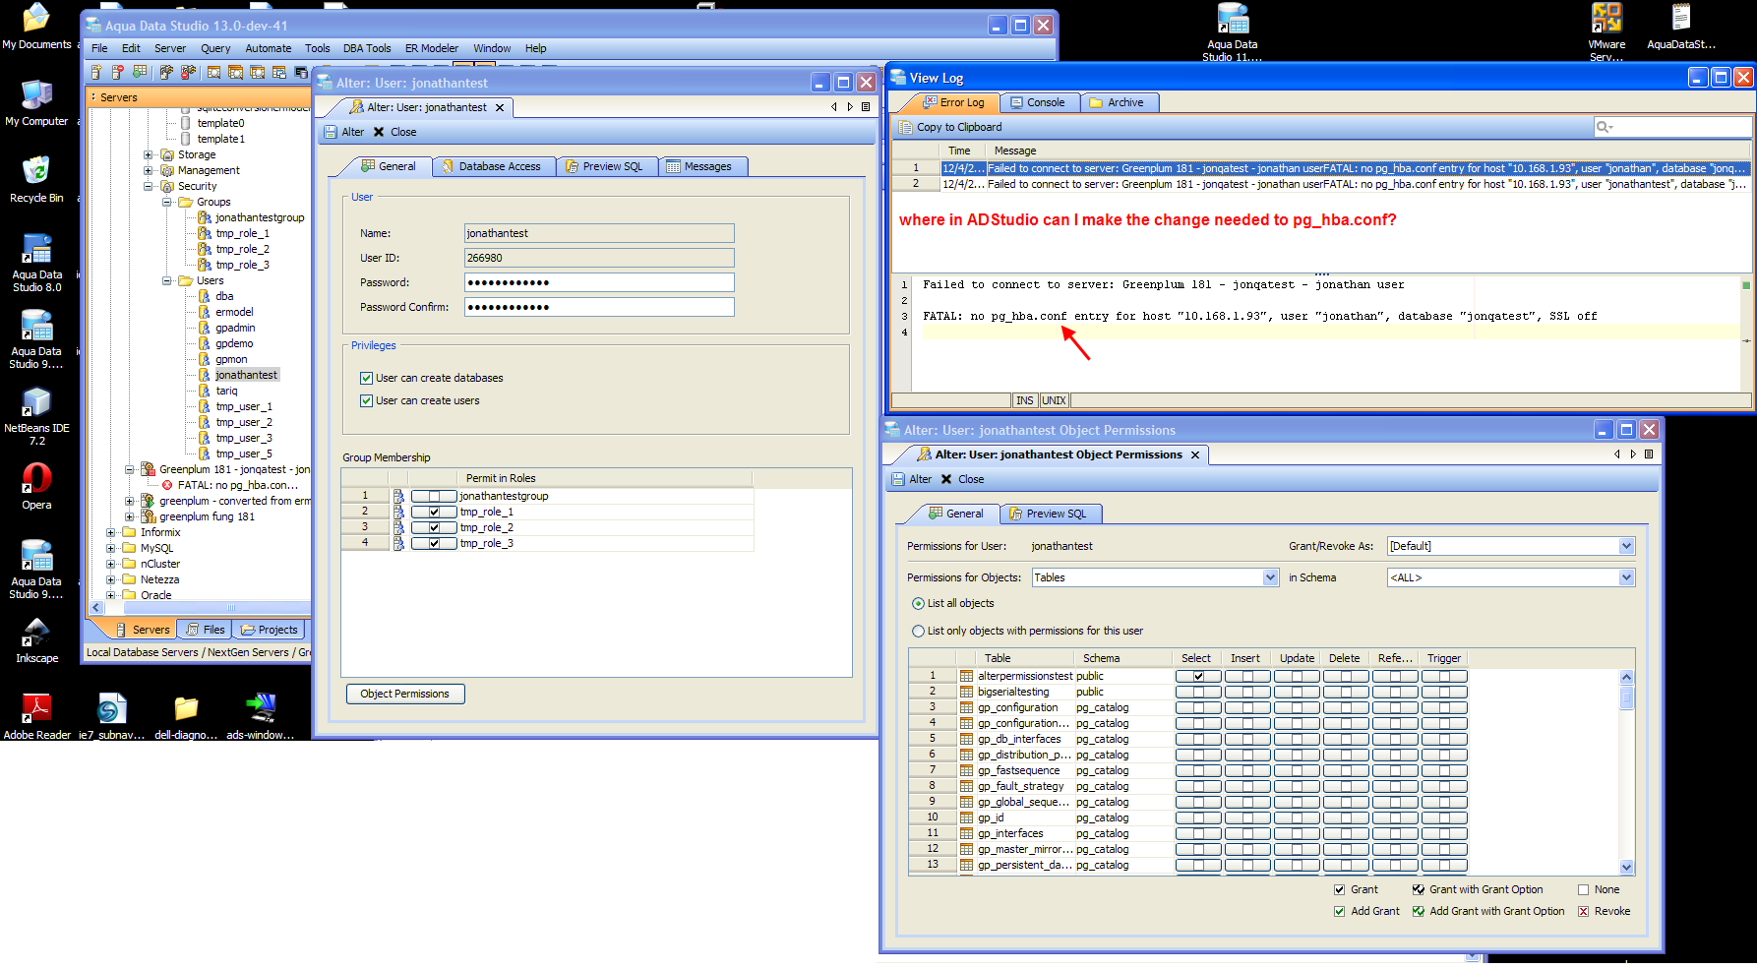
Task: Click the FATAL error icon under Greenplum 181
Action: click(167, 485)
